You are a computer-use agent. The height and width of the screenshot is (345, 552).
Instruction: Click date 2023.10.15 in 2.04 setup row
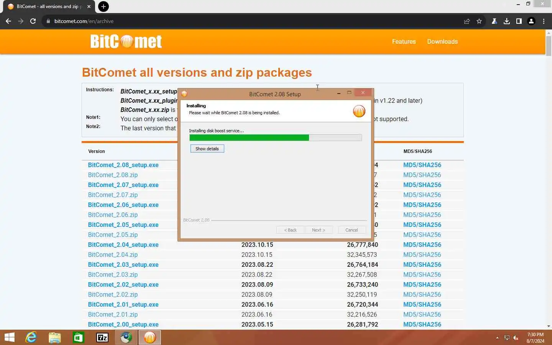coord(257,245)
